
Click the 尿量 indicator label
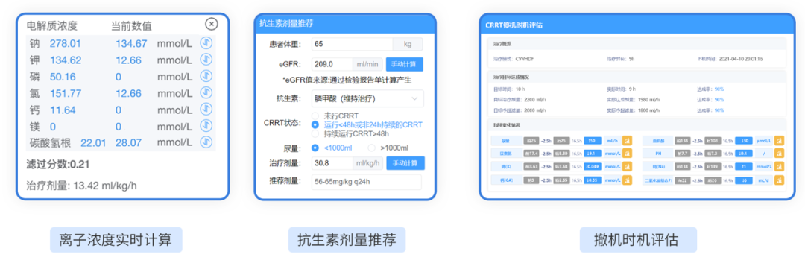(x=505, y=140)
